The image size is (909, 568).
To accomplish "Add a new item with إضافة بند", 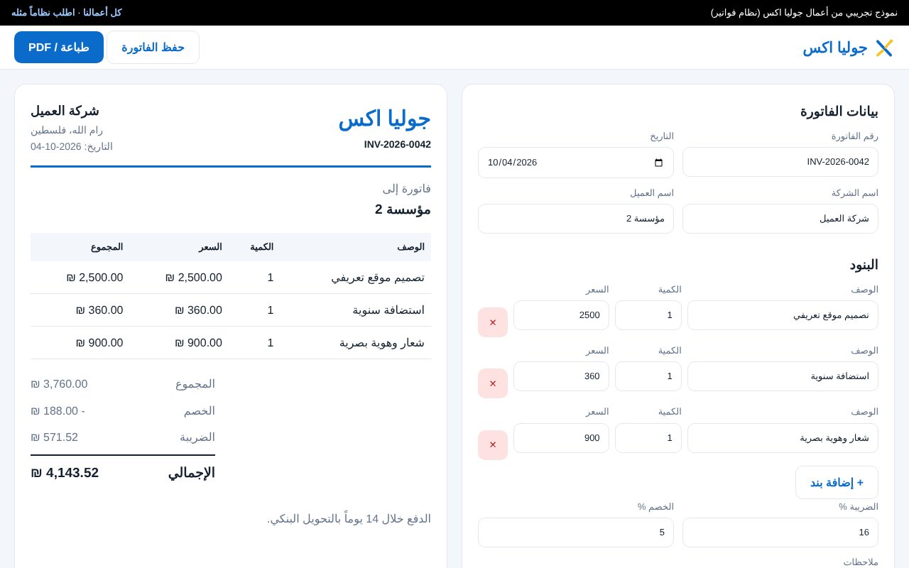I will (837, 483).
